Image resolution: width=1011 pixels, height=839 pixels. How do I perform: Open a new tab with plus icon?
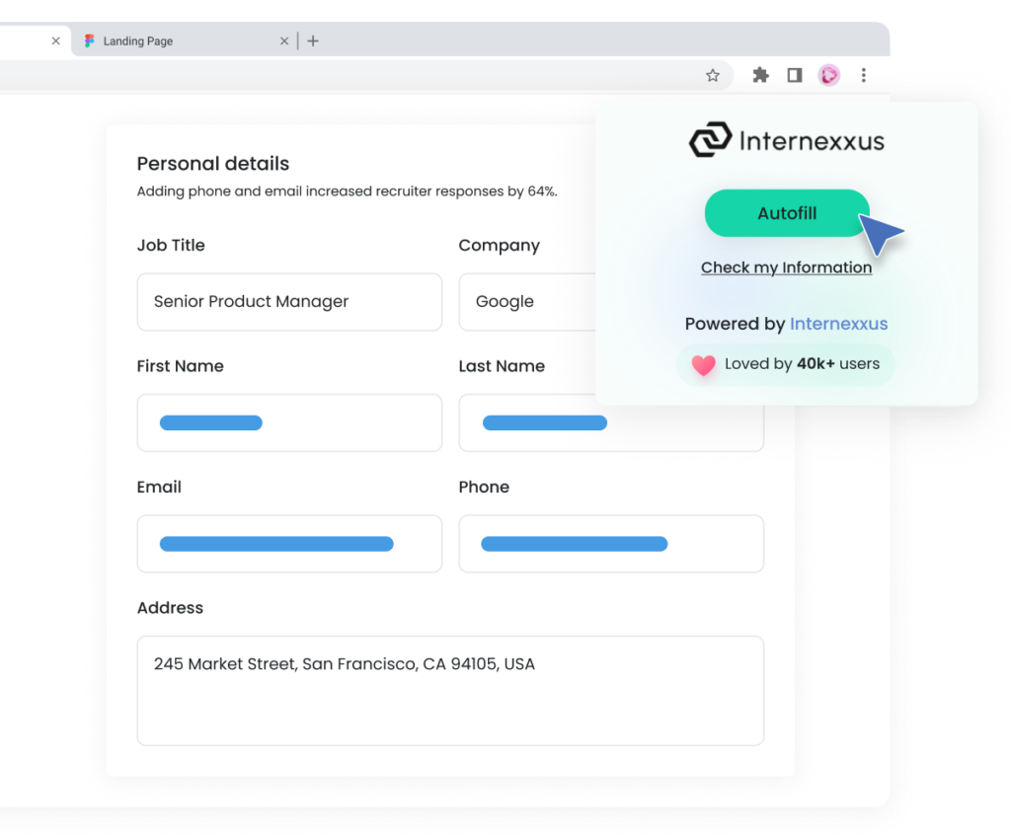313,41
